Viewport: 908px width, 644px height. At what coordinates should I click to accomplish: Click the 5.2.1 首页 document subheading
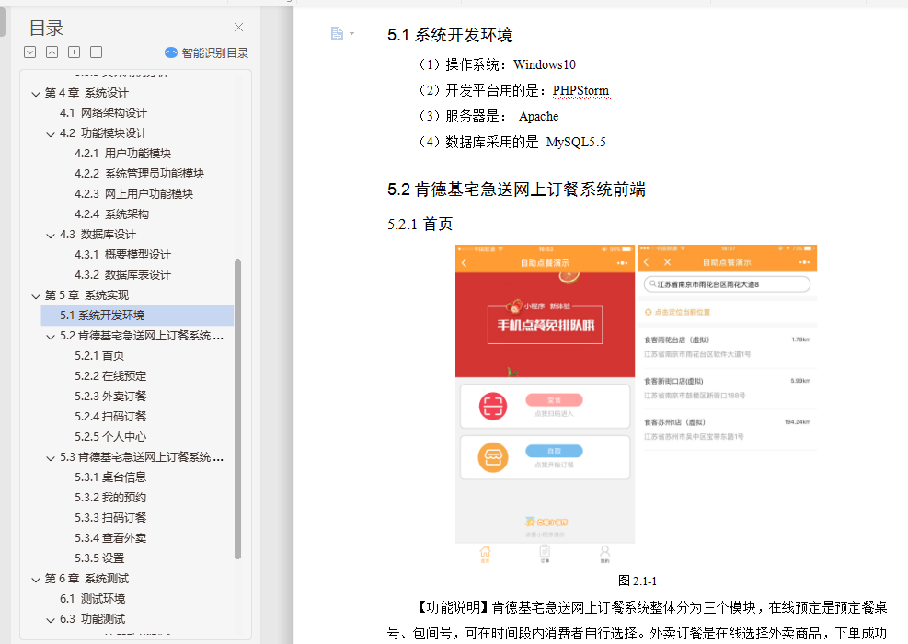click(x=420, y=224)
